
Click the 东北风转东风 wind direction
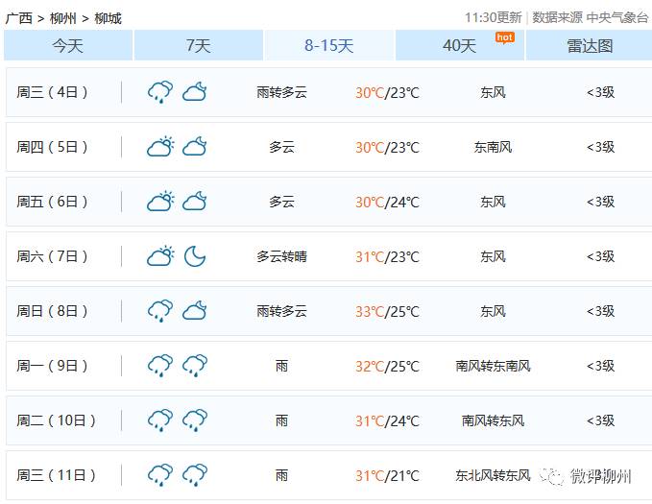[x=494, y=475]
